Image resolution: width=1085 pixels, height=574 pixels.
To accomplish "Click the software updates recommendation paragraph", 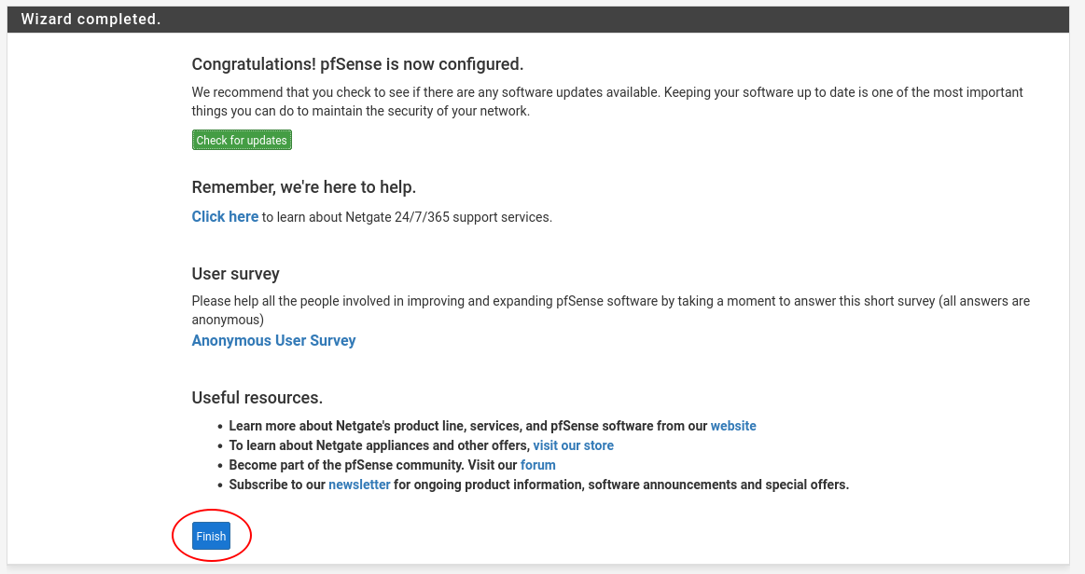I will 606,102.
